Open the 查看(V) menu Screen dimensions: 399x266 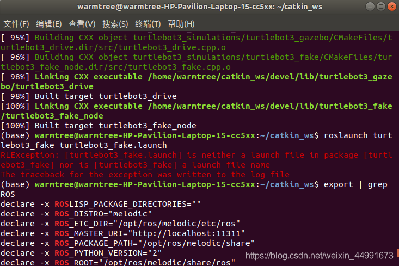(82, 24)
